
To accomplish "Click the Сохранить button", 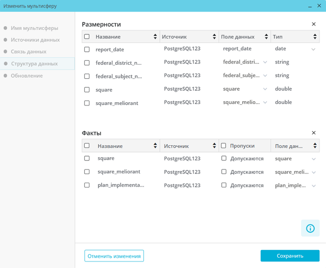I will 290,256.
